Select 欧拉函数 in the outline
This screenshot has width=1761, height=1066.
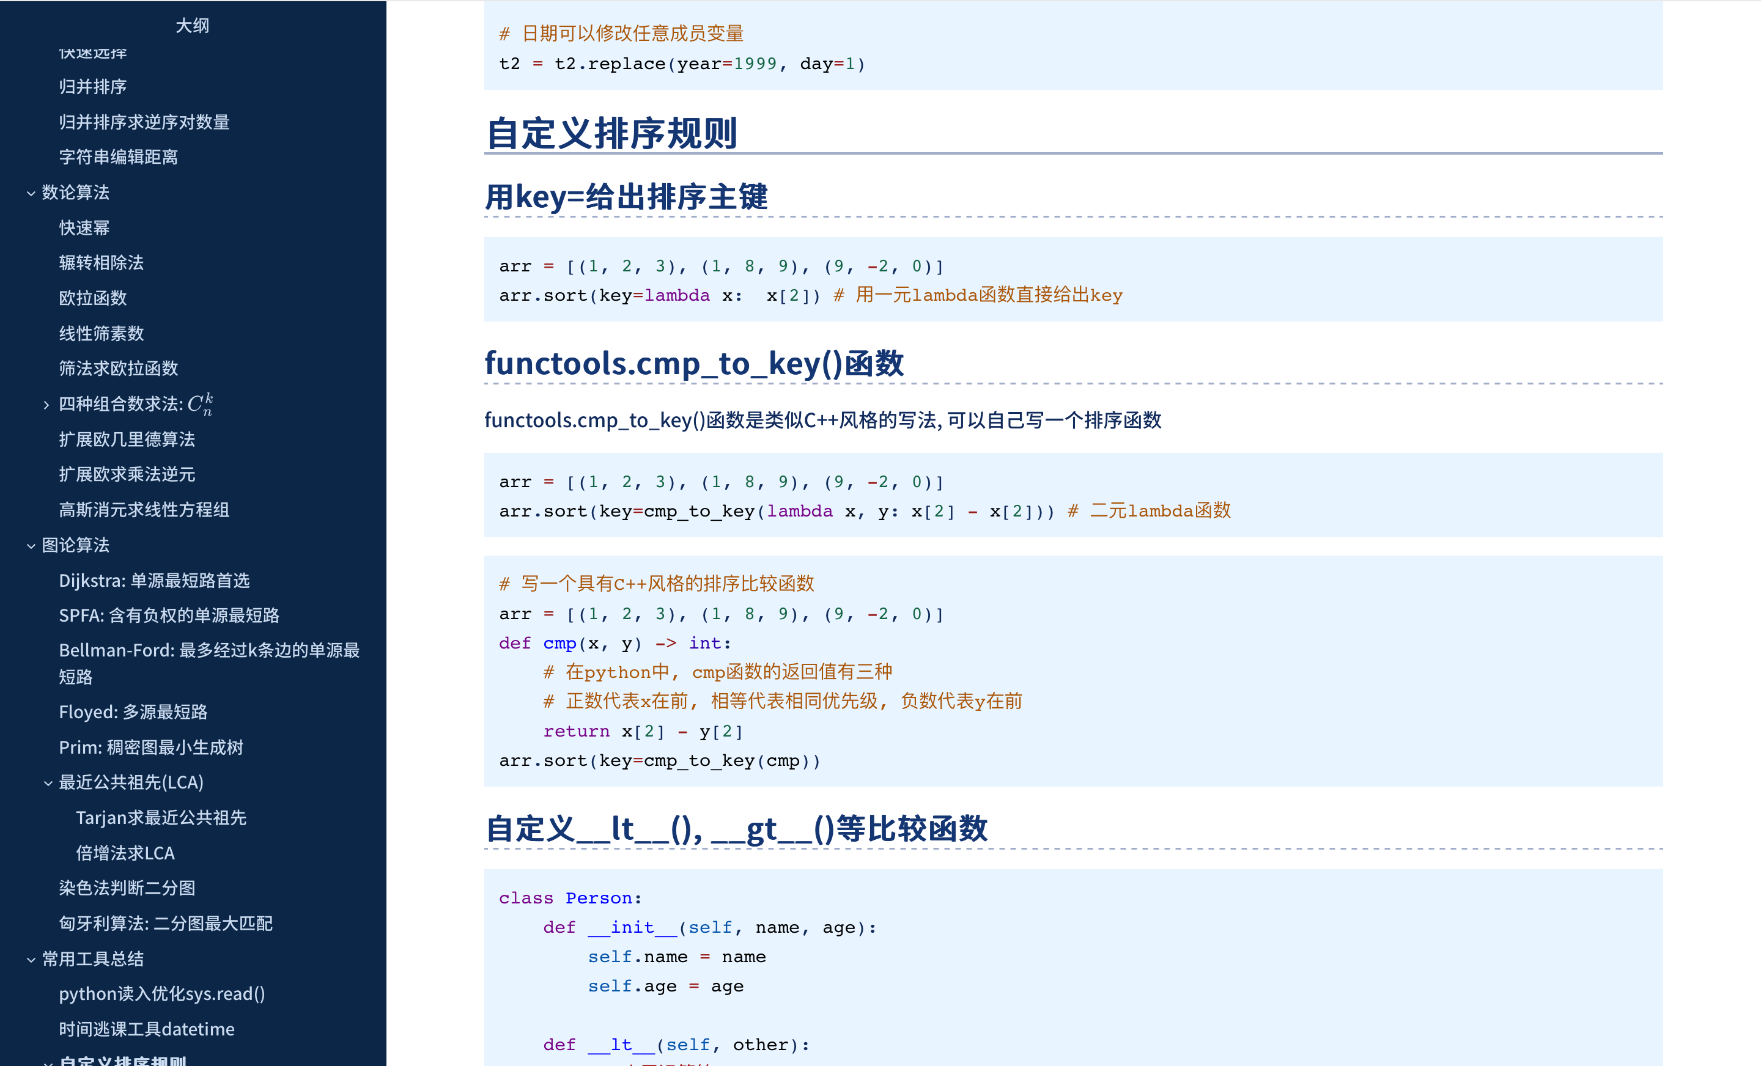coord(93,298)
